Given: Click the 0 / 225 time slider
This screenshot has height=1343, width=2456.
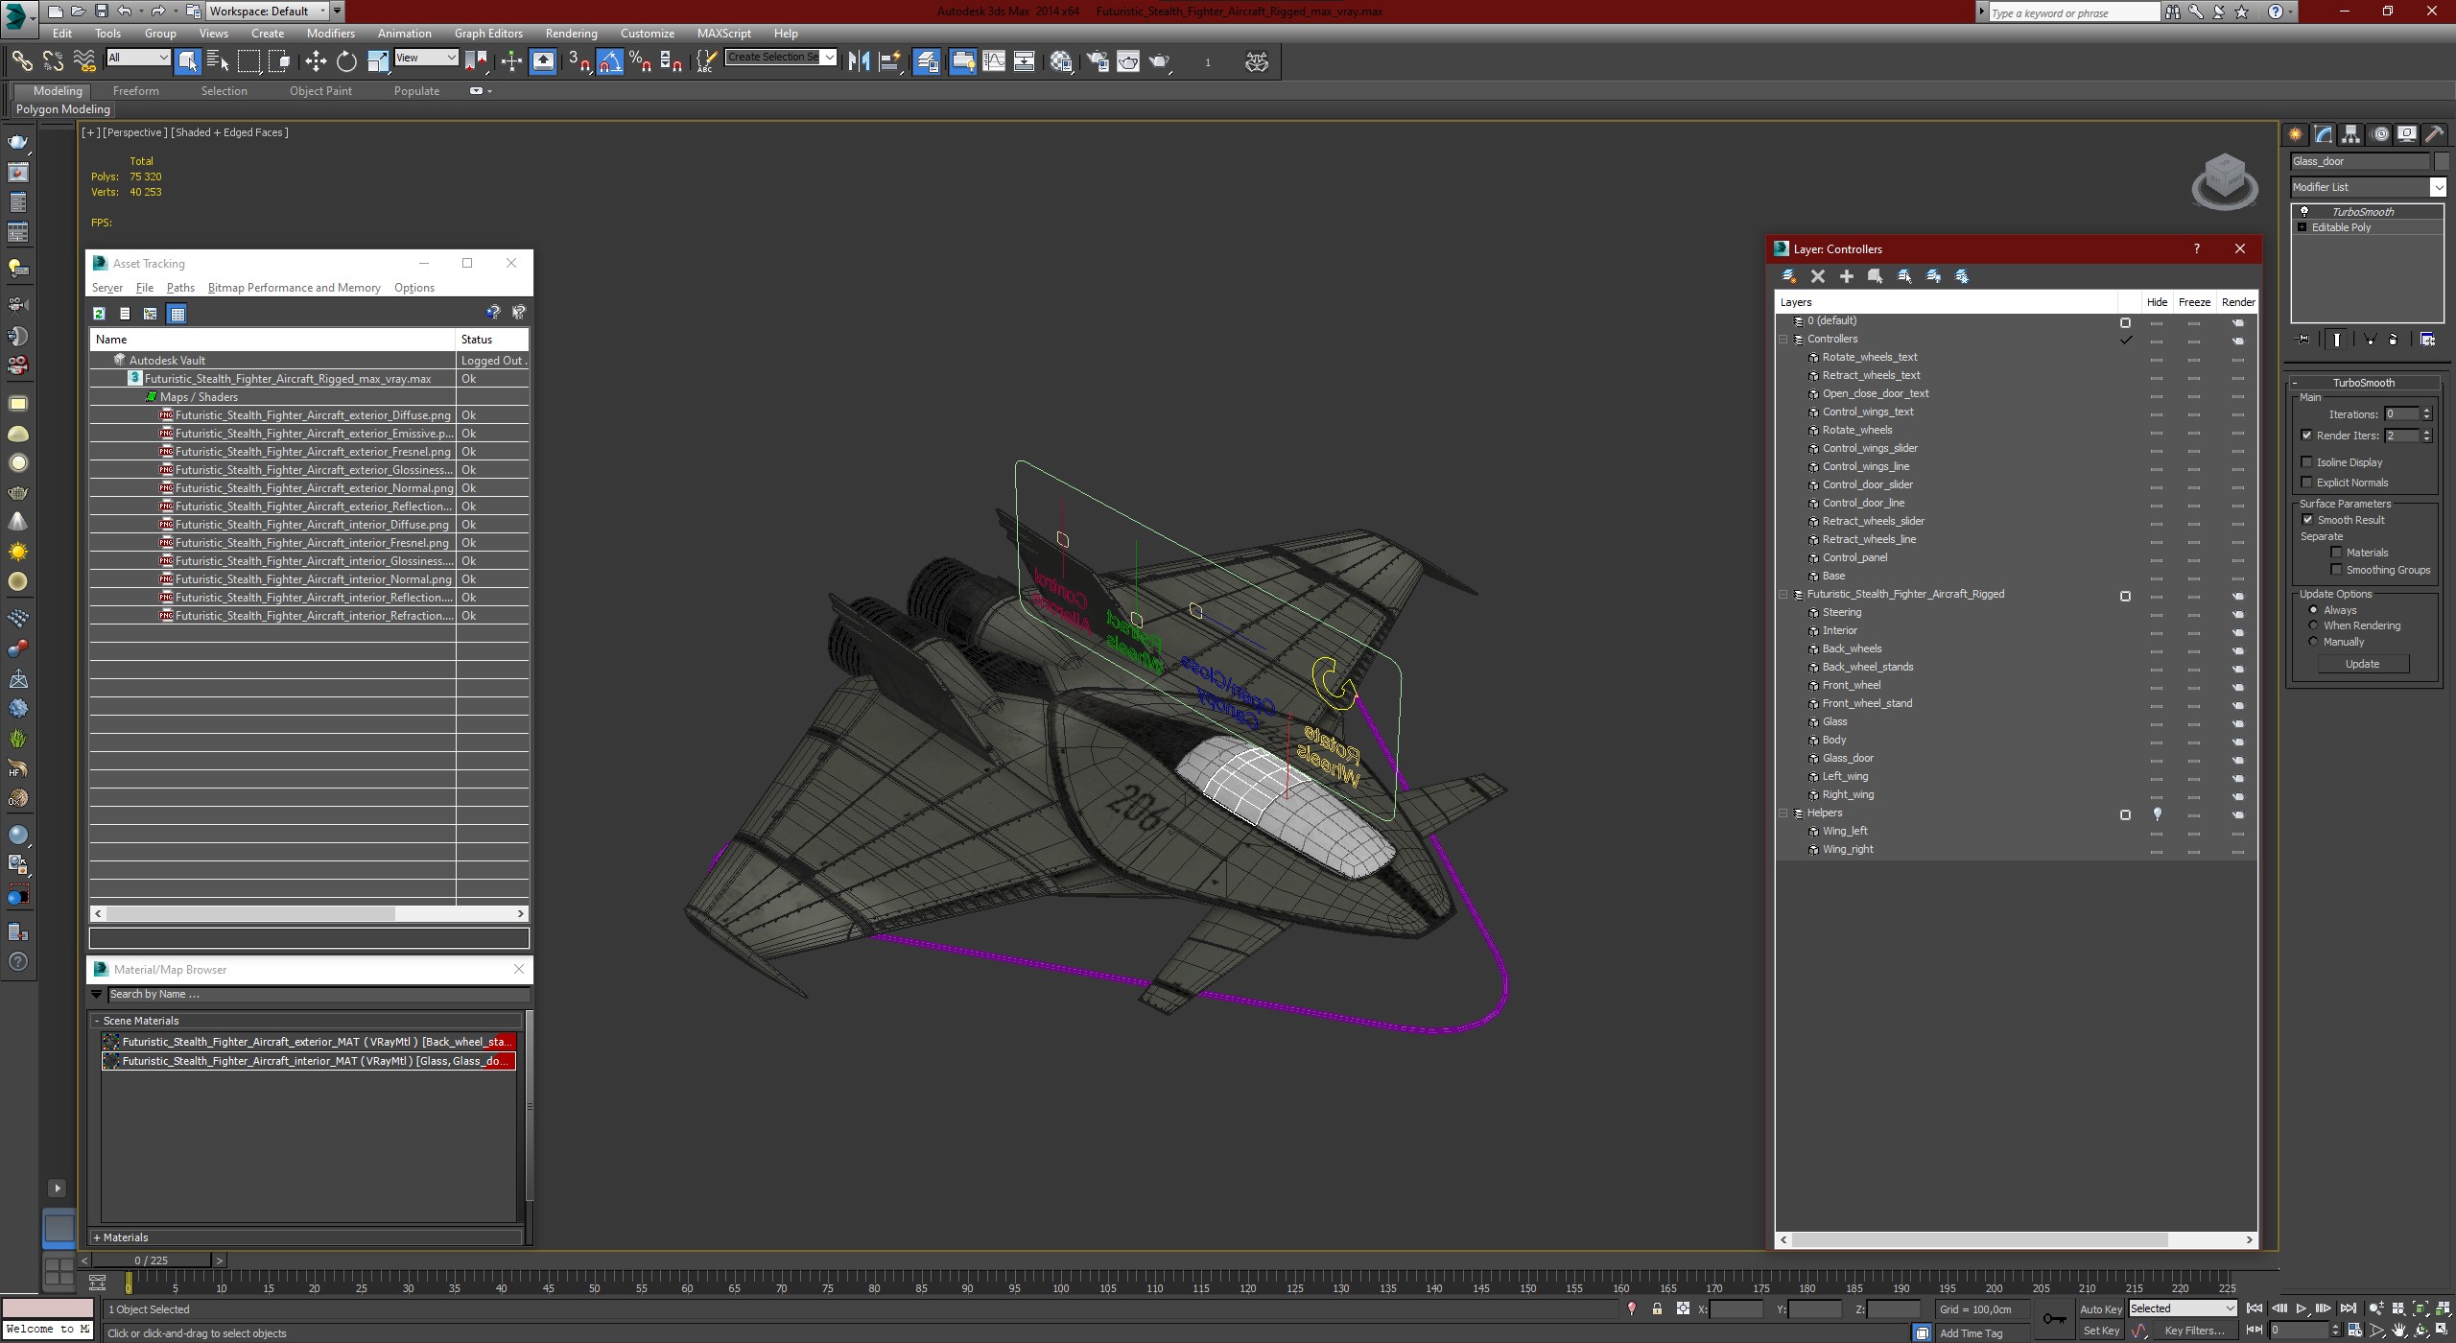Looking at the screenshot, I should click(x=152, y=1261).
